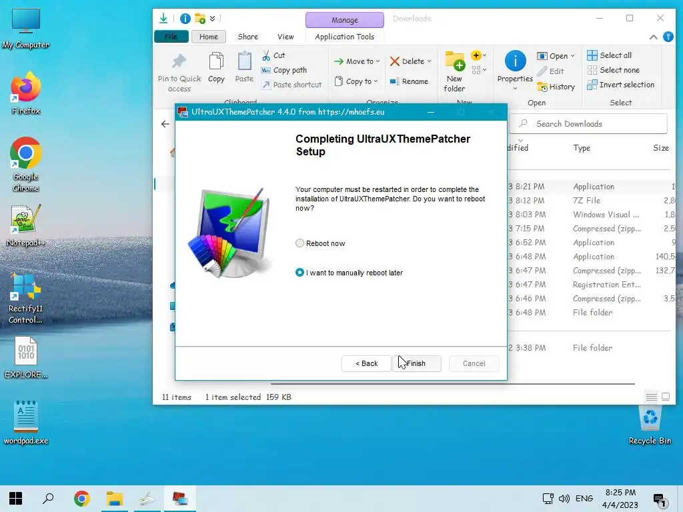Click the Paste icon in the ribbon
Image resolution: width=683 pixels, height=512 pixels.
(x=244, y=61)
